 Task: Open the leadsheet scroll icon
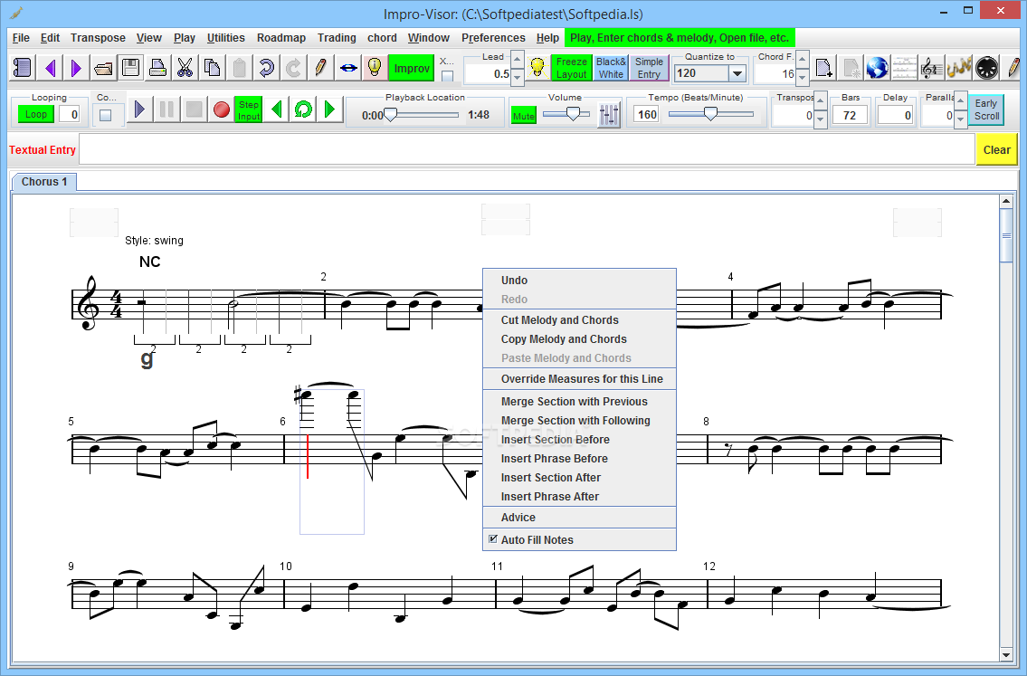tap(23, 68)
